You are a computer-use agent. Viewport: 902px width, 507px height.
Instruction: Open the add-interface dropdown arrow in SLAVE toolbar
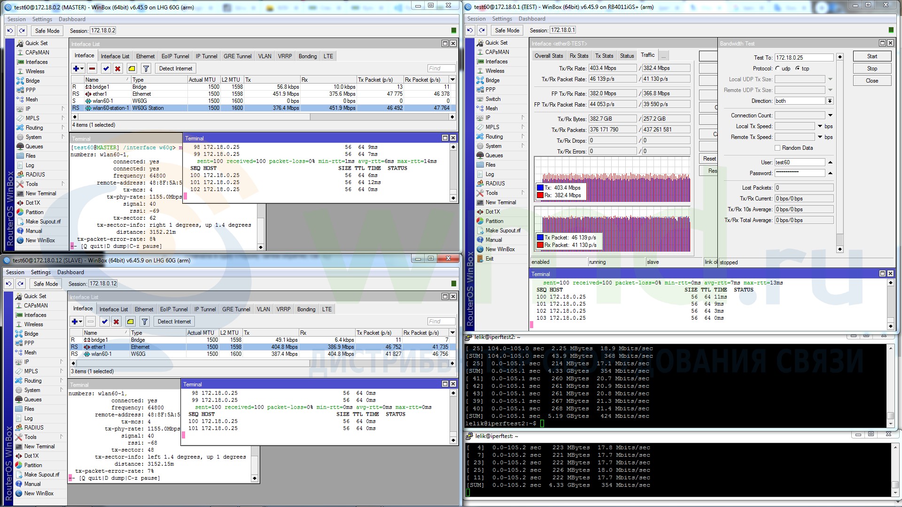(81, 322)
